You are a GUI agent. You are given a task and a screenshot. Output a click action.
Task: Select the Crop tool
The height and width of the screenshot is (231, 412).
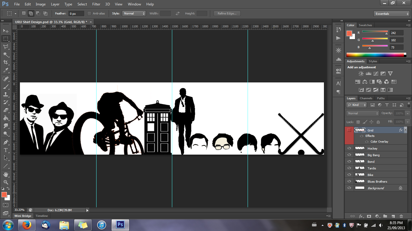pyautogui.click(x=6, y=62)
